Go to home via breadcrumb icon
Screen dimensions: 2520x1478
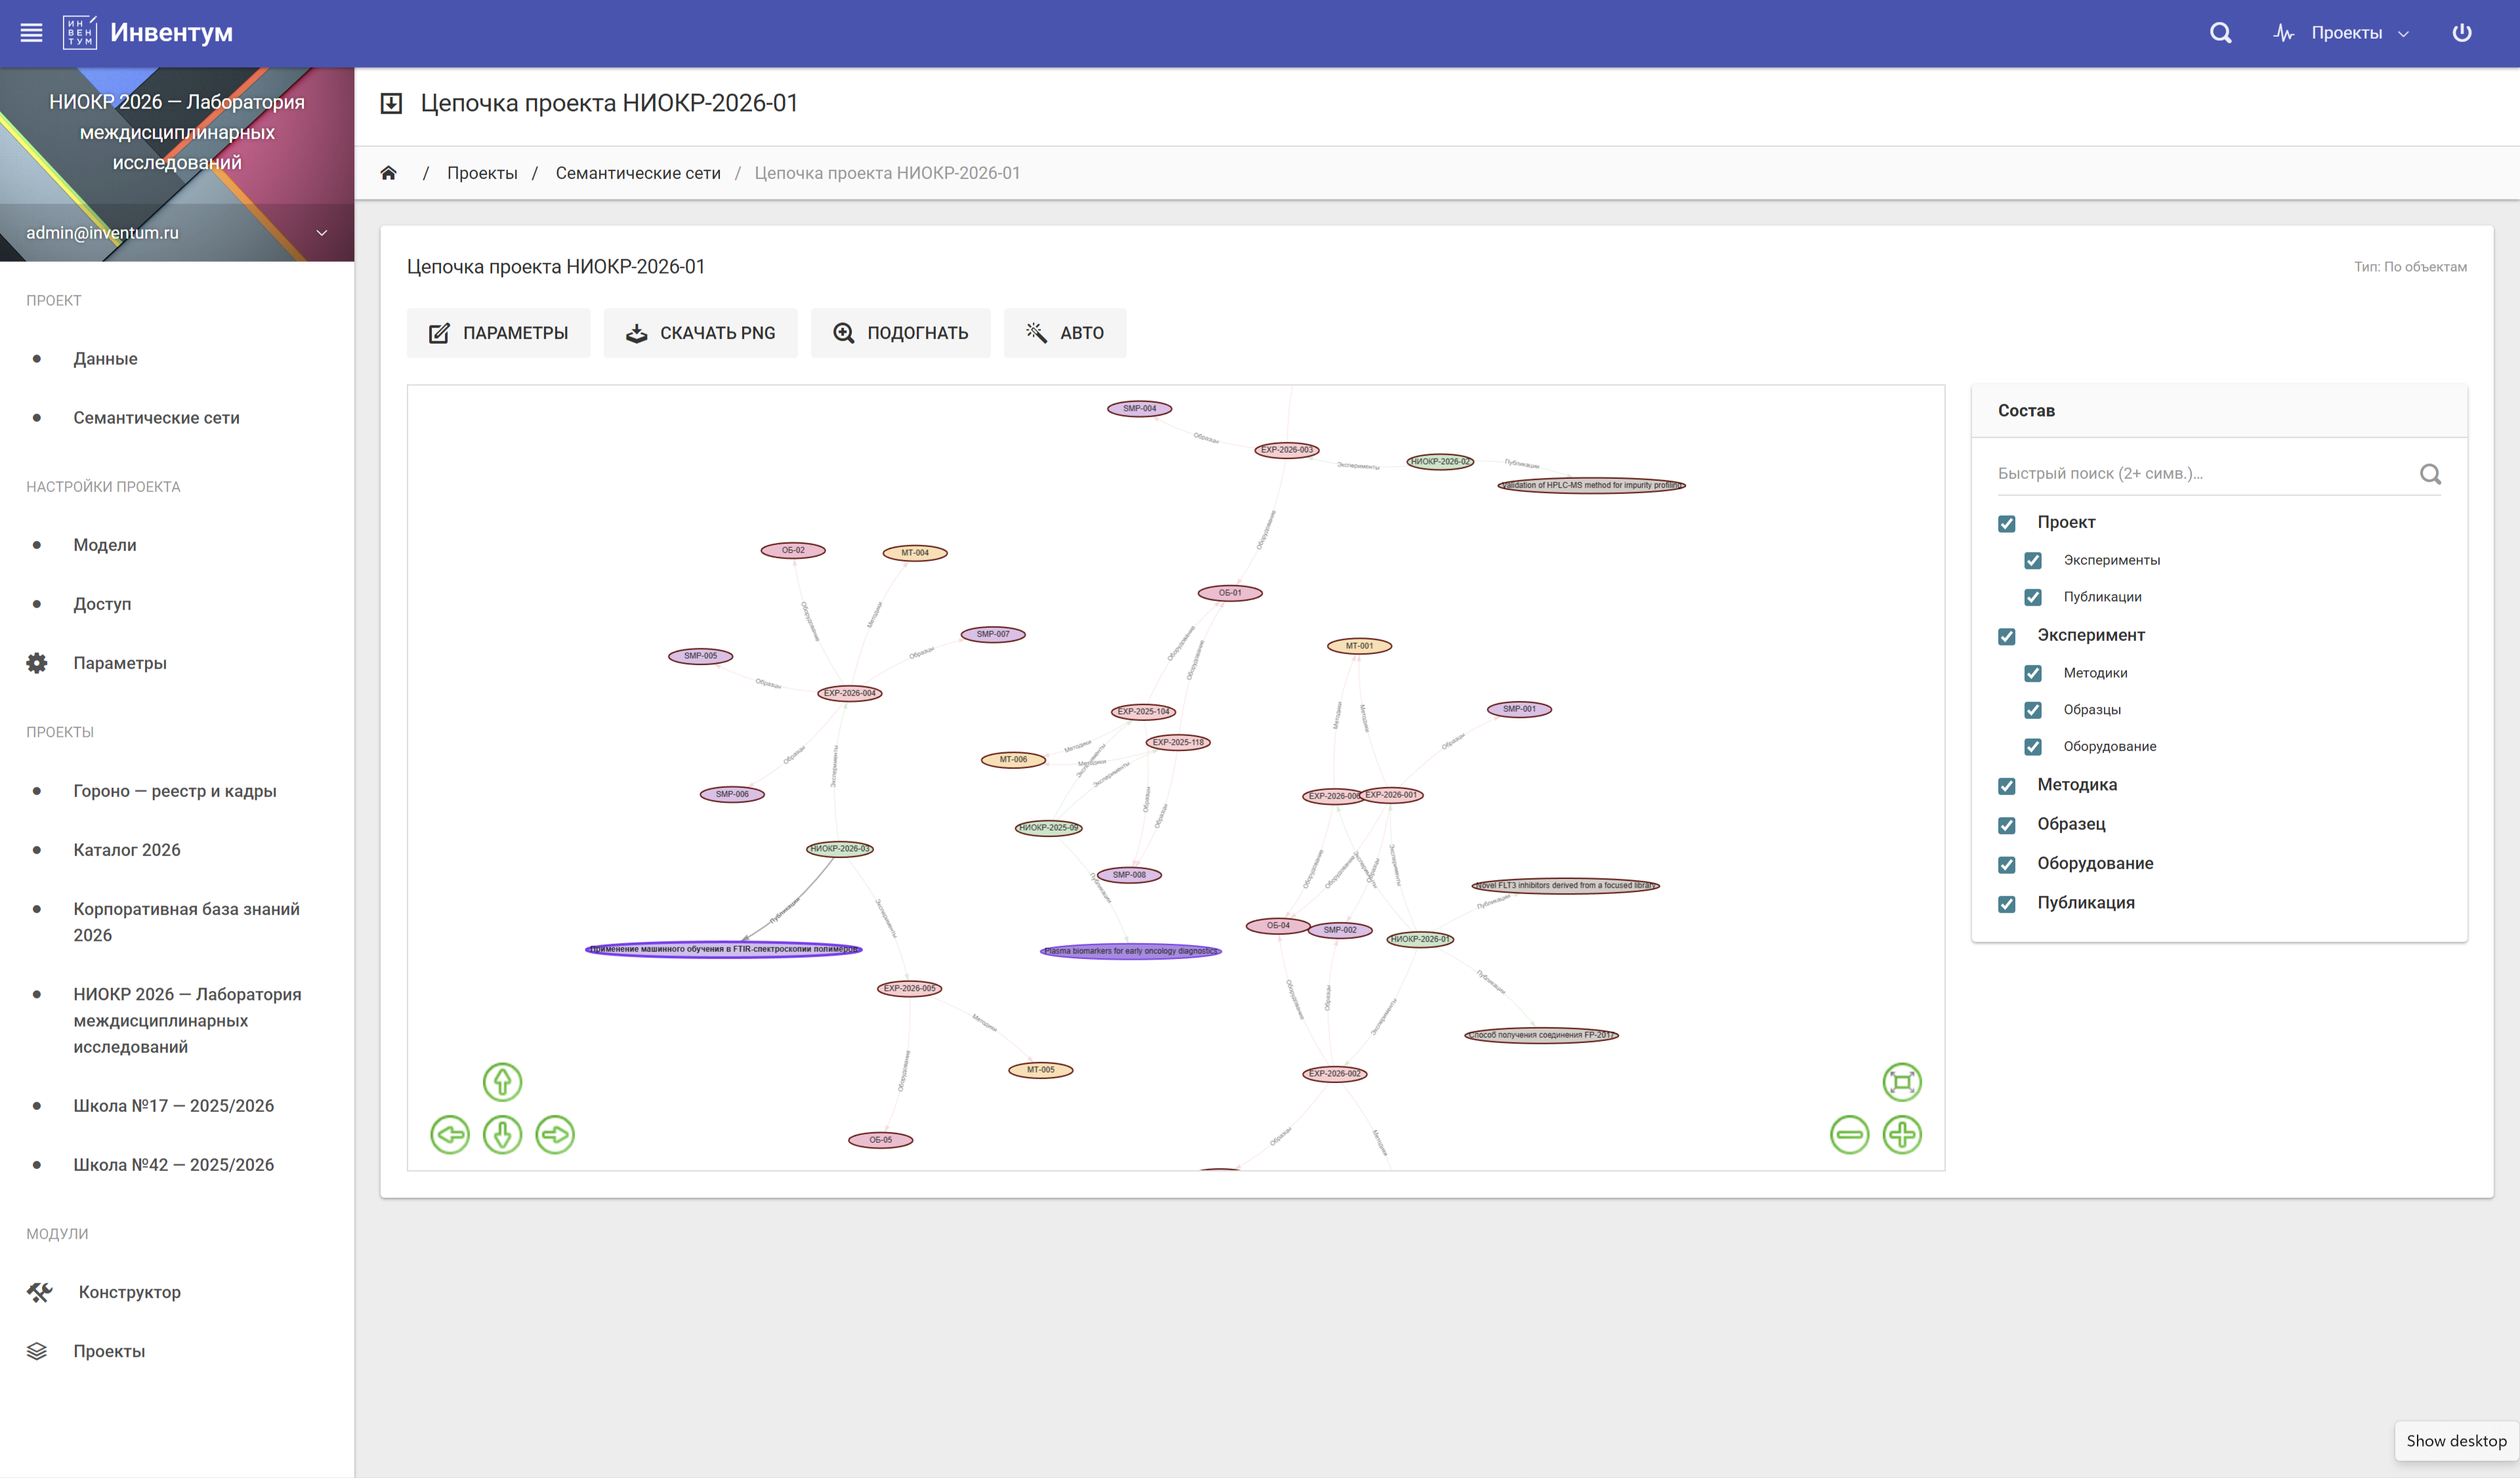[388, 173]
